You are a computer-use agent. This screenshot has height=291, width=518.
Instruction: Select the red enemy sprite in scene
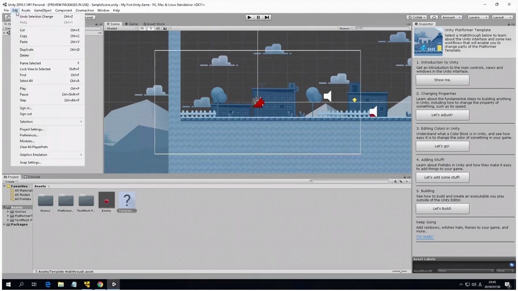pos(258,103)
